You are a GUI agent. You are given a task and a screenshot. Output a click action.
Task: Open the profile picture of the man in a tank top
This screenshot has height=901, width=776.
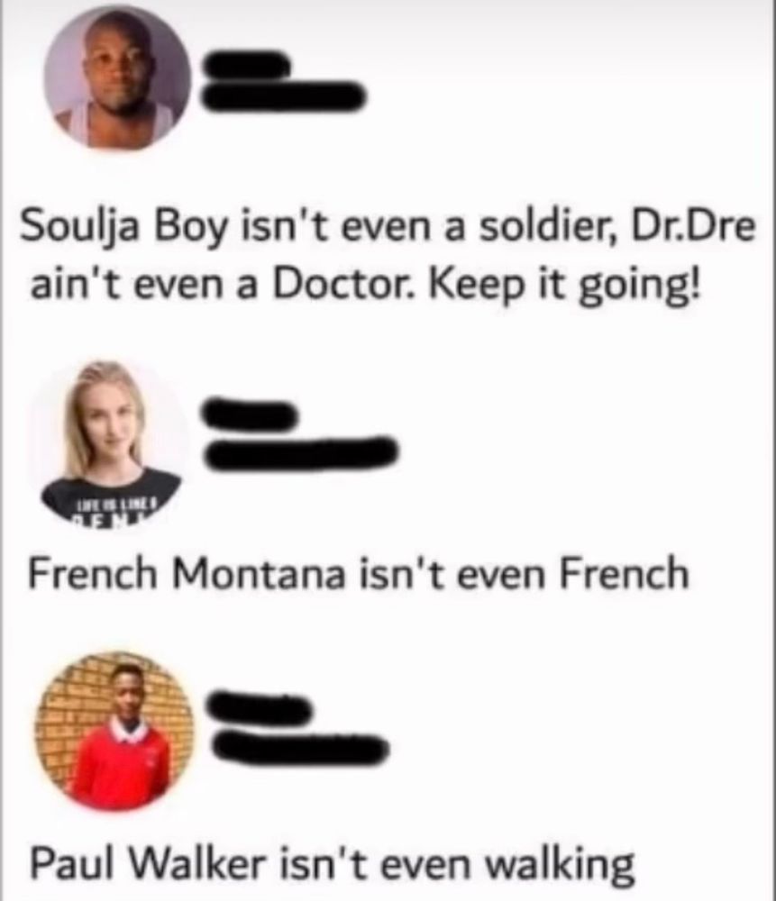tap(117, 79)
